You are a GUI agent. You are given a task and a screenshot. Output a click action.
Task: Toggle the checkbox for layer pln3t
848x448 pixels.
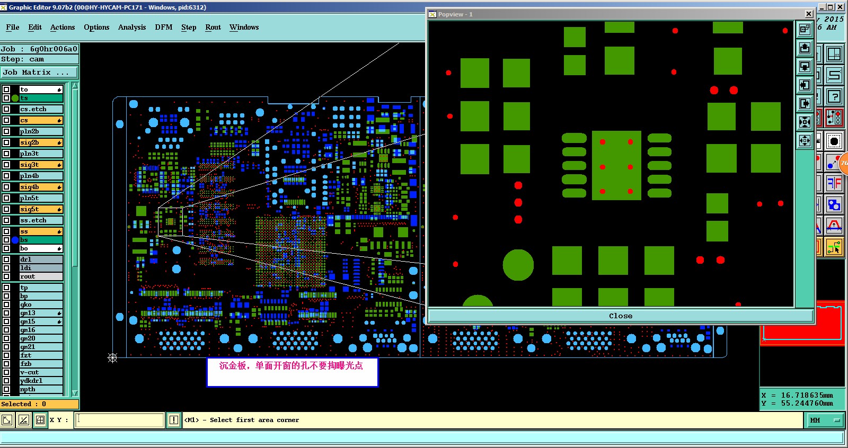(x=6, y=154)
